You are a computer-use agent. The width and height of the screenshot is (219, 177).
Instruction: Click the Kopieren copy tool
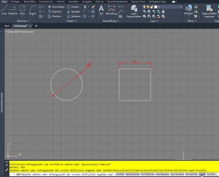tap(55, 12)
